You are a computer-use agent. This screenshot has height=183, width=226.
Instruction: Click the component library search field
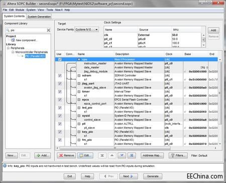(28, 30)
